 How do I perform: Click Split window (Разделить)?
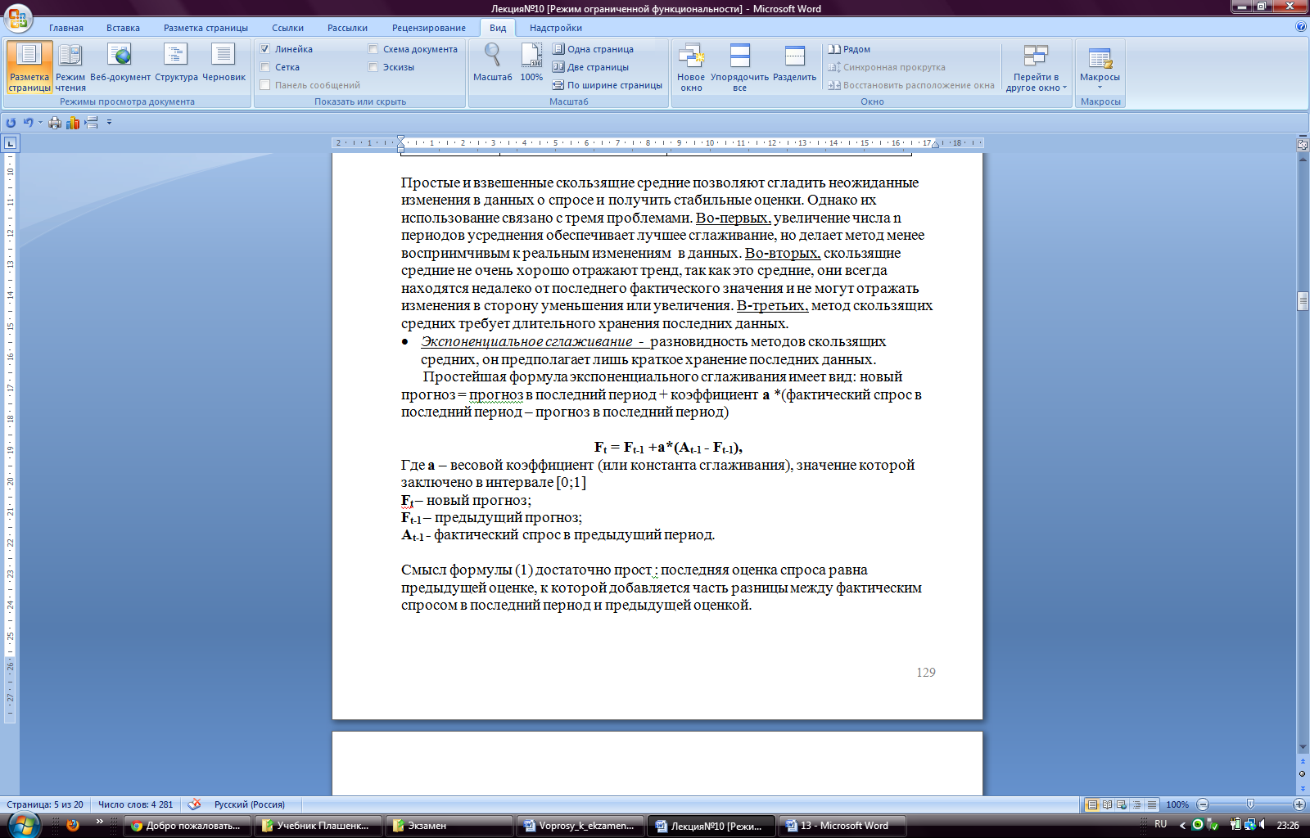point(794,64)
